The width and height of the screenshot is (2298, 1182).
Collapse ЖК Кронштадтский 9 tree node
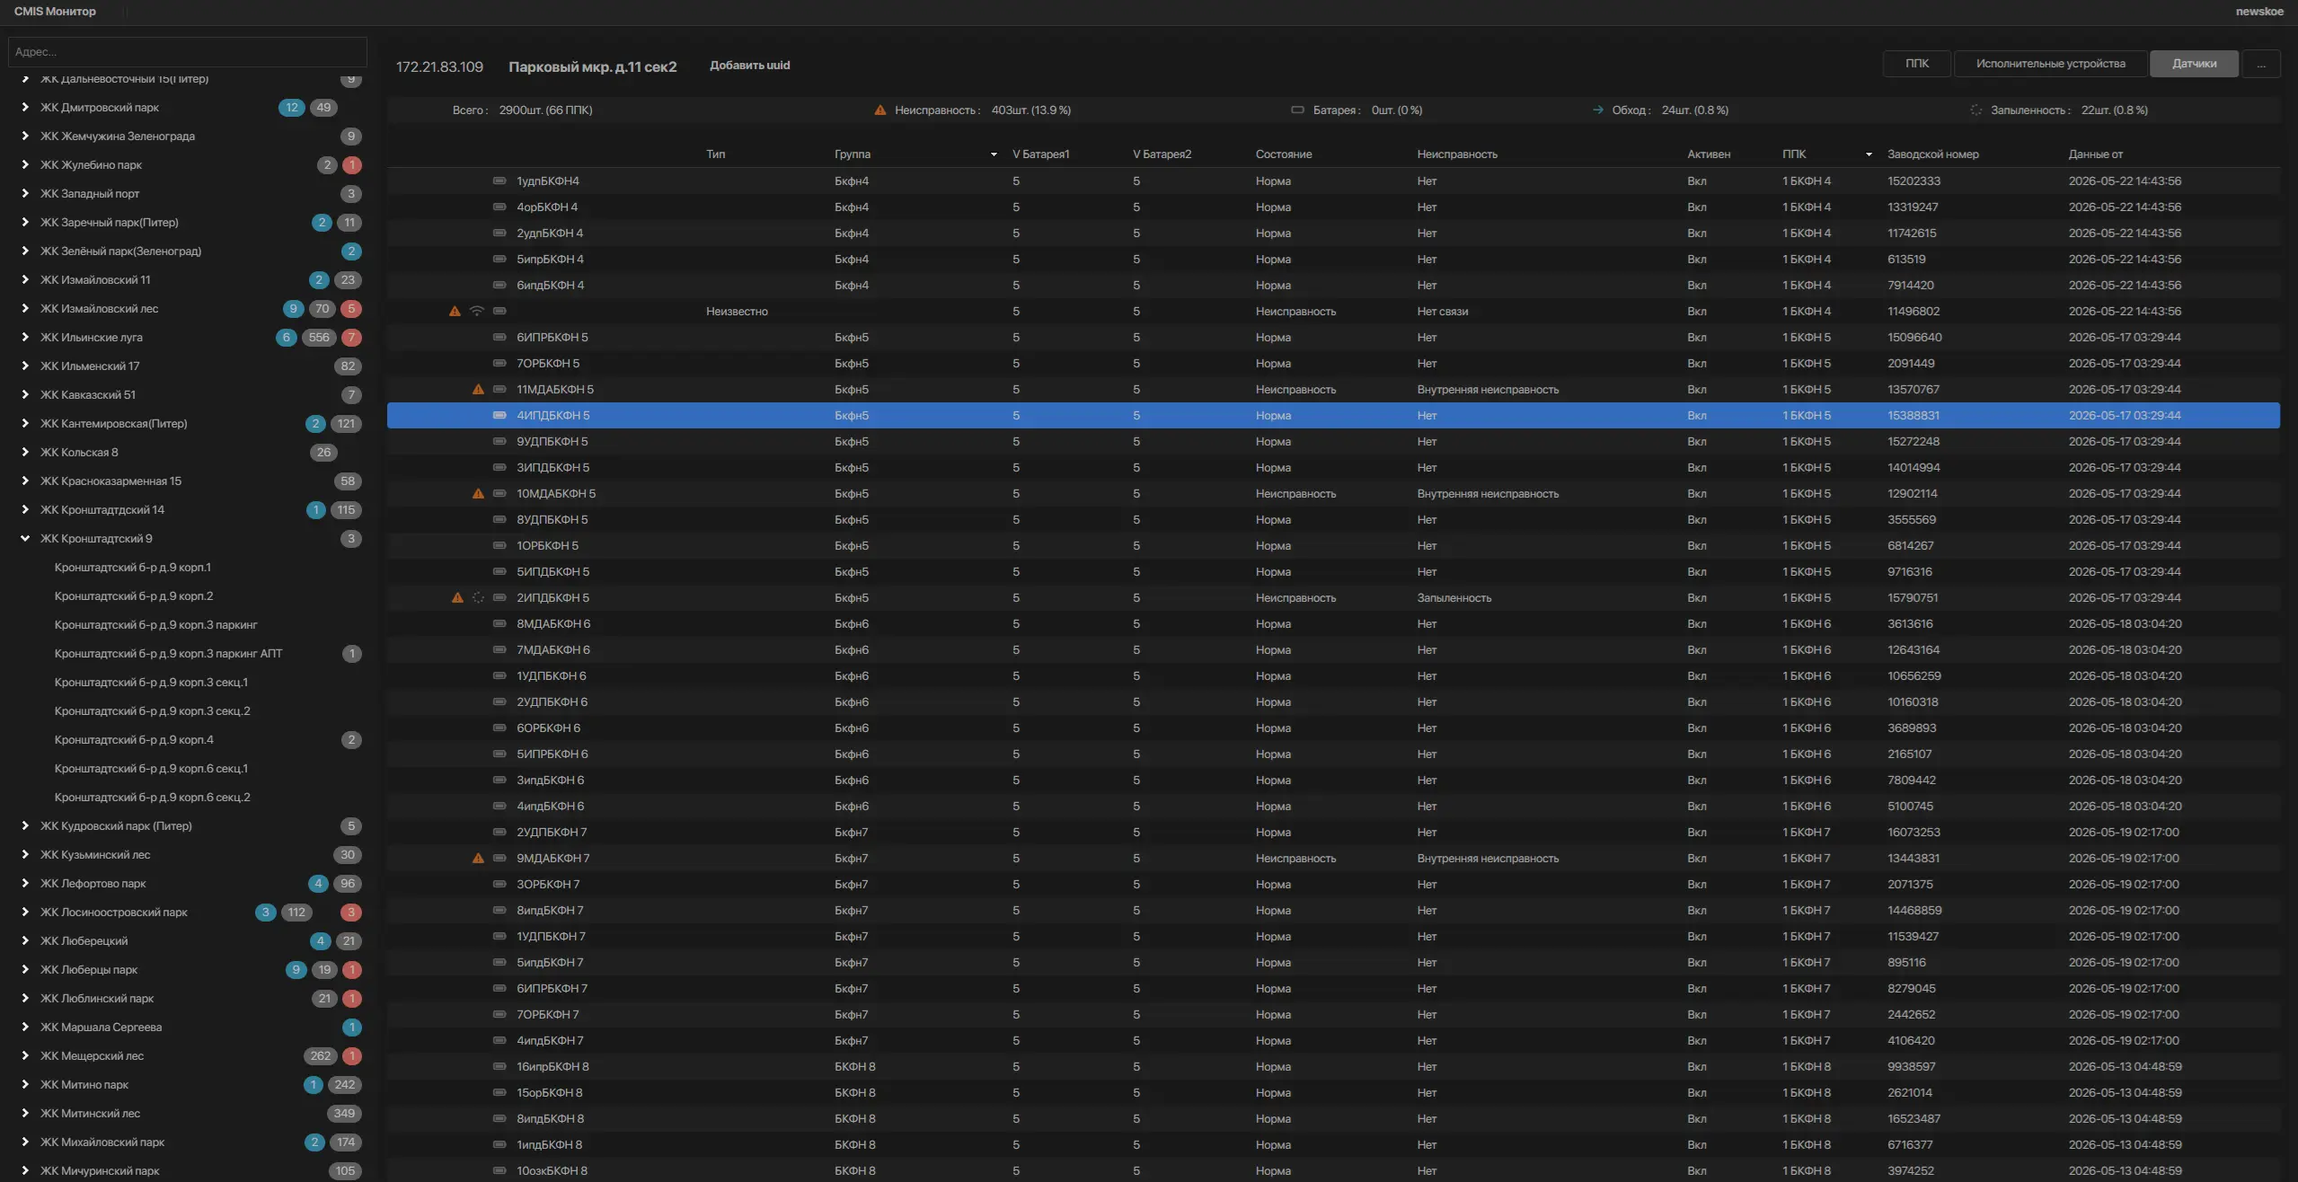pos(25,539)
